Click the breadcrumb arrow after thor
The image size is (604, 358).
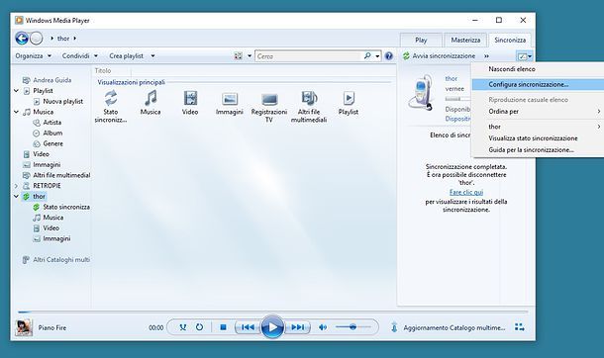click(x=74, y=39)
